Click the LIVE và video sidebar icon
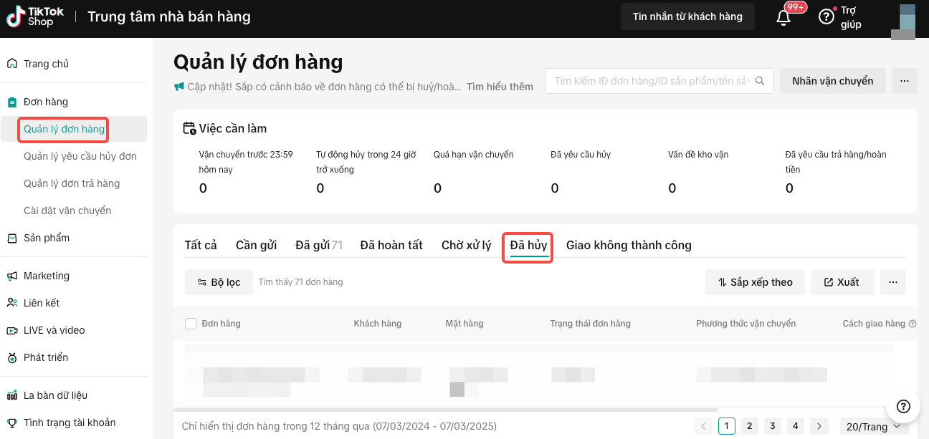This screenshot has height=439, width=929. coord(11,329)
